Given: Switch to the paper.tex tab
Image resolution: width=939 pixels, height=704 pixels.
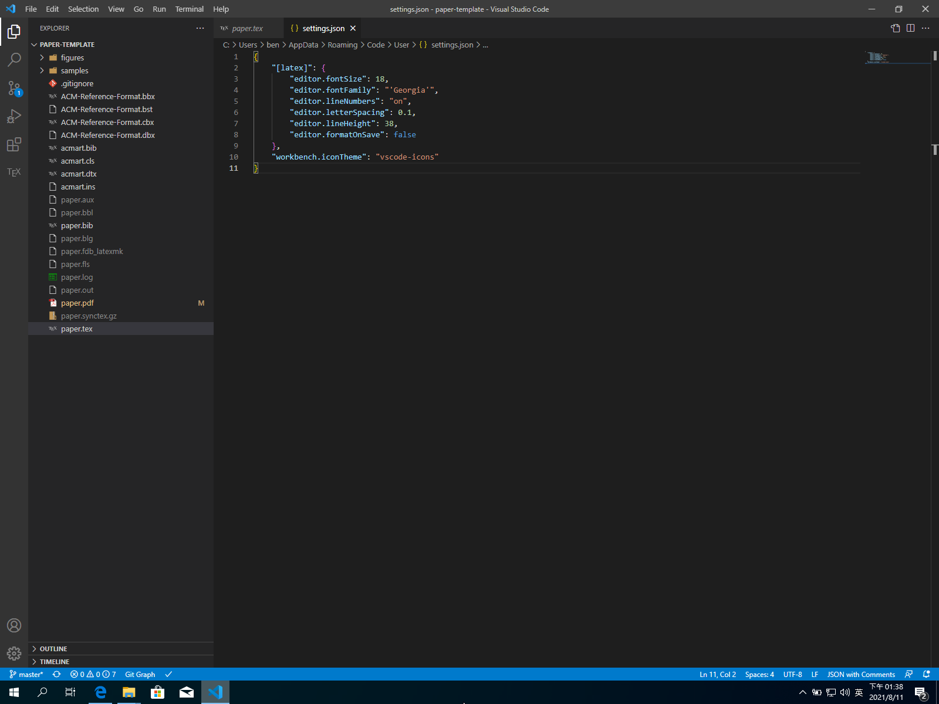Looking at the screenshot, I should pyautogui.click(x=247, y=28).
